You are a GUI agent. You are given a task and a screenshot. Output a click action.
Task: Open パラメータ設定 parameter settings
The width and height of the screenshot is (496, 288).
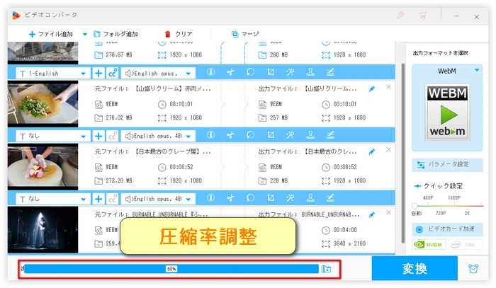(x=447, y=164)
